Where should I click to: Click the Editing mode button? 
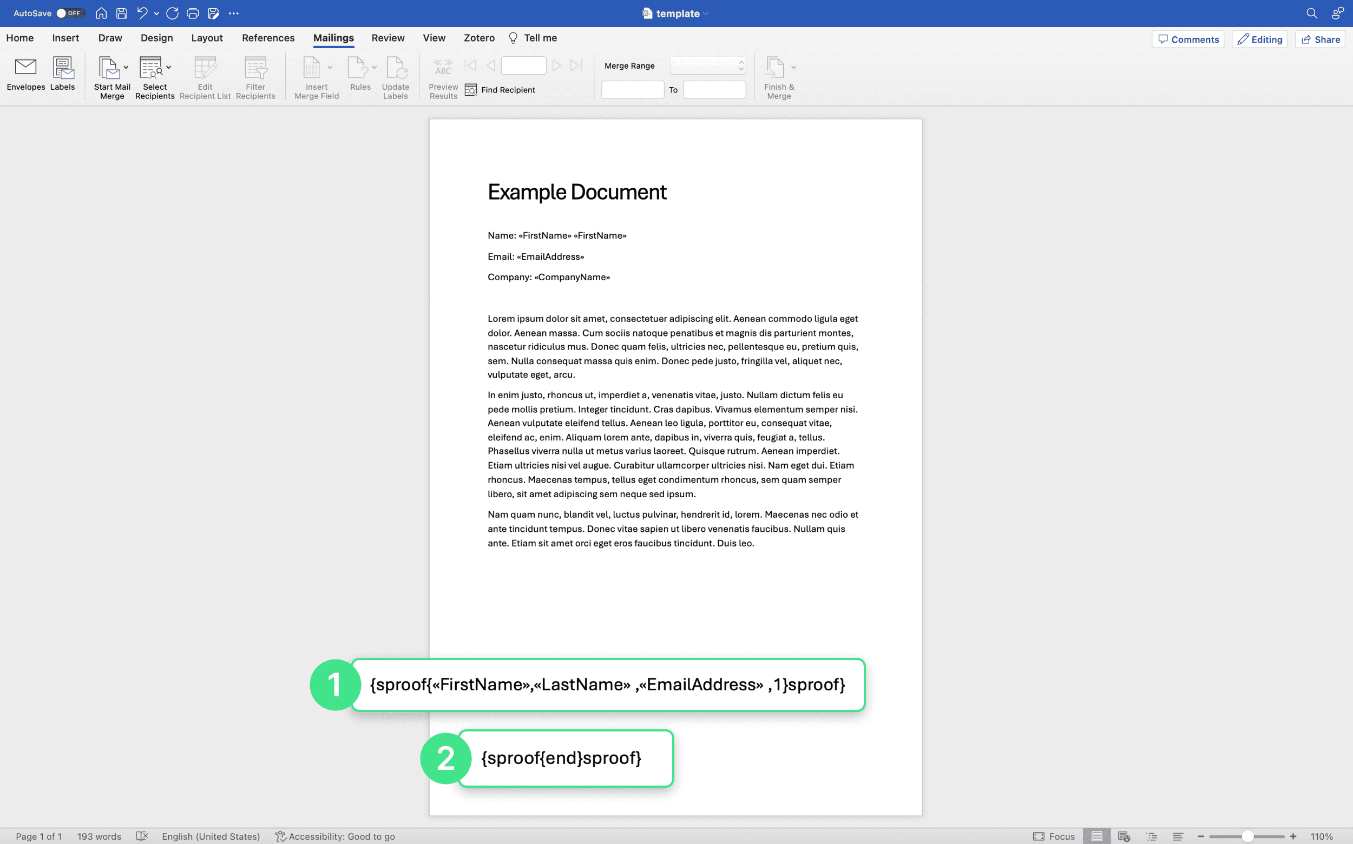click(1260, 39)
